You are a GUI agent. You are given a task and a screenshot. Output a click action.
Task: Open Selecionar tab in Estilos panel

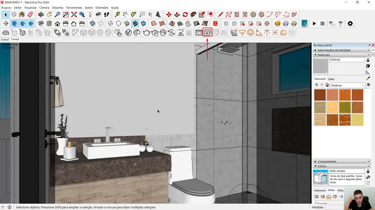click(320, 191)
